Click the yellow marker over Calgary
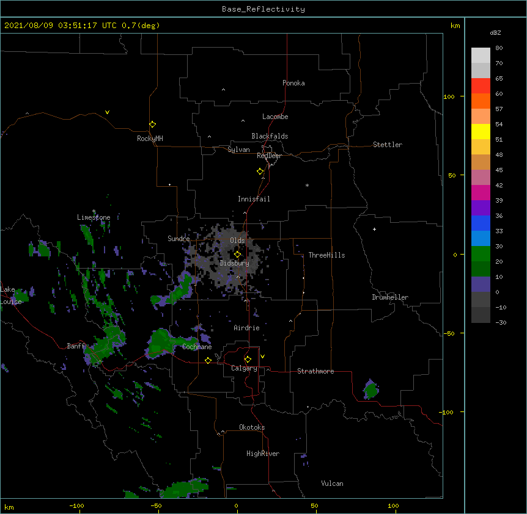Screen dimensions: 527x514 click(248, 359)
